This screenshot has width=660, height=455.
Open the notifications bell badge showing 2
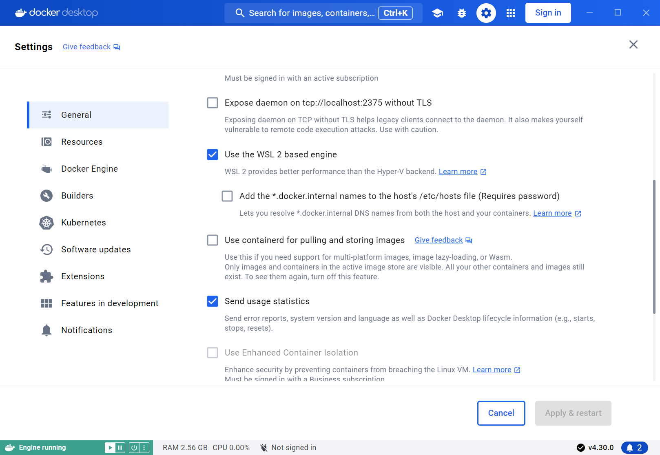point(634,447)
